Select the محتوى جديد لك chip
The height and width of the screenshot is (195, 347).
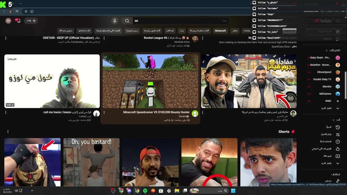pyautogui.click(x=66, y=31)
